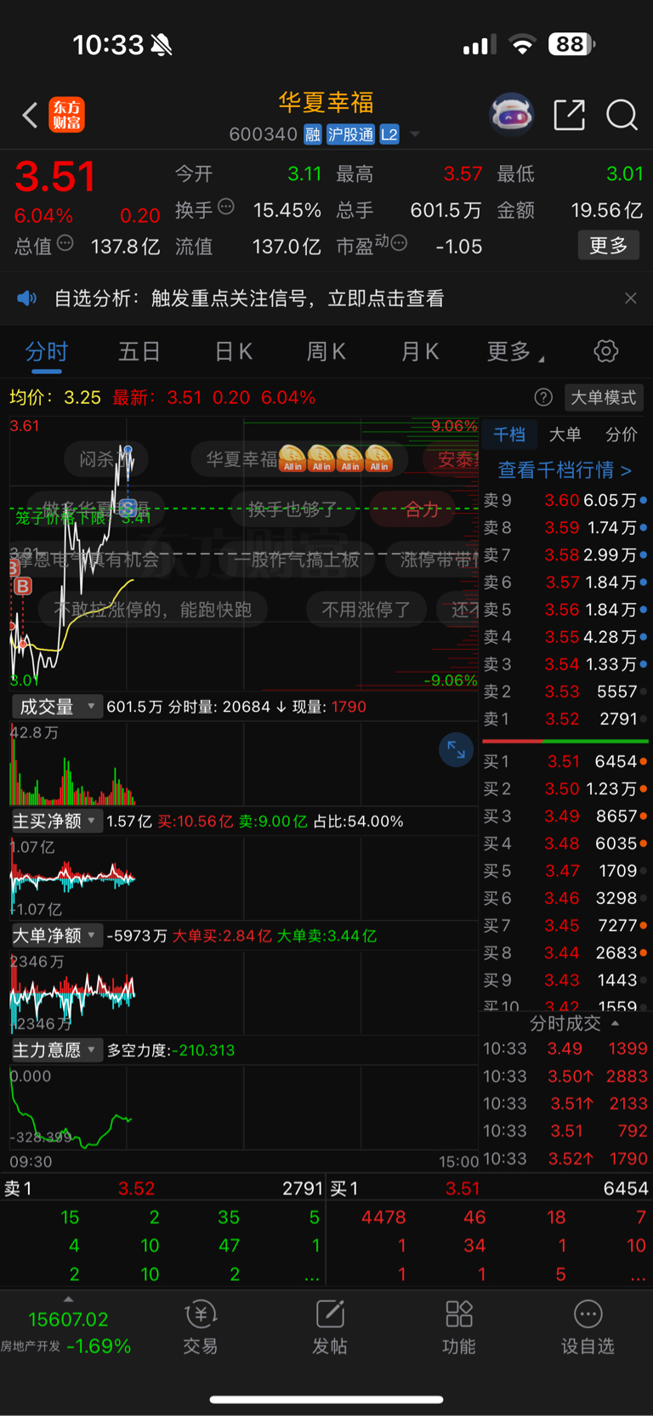
Task: Tap info icon next to 市盈
Action: tap(399, 243)
